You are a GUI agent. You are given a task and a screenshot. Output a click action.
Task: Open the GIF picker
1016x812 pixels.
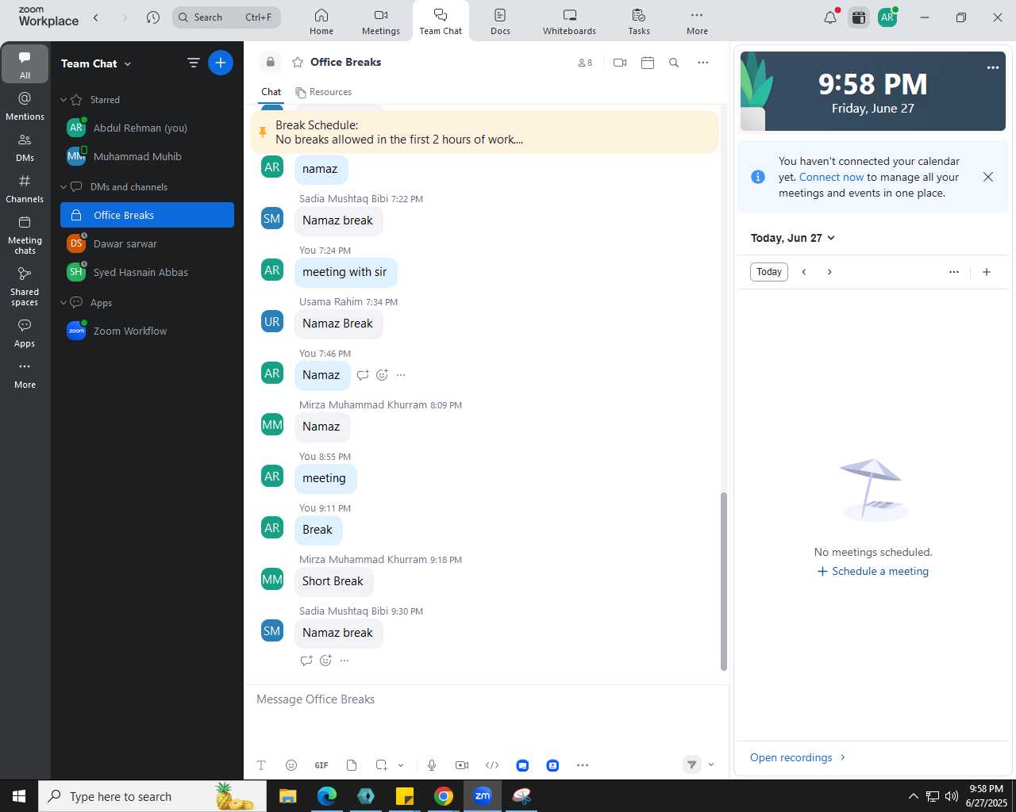321,765
